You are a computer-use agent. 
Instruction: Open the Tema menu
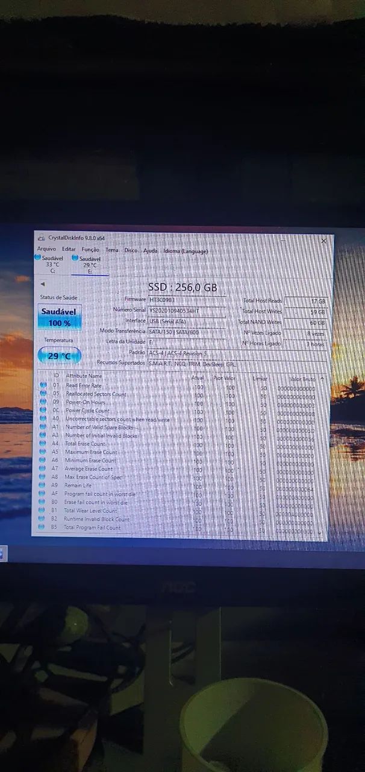tap(112, 250)
